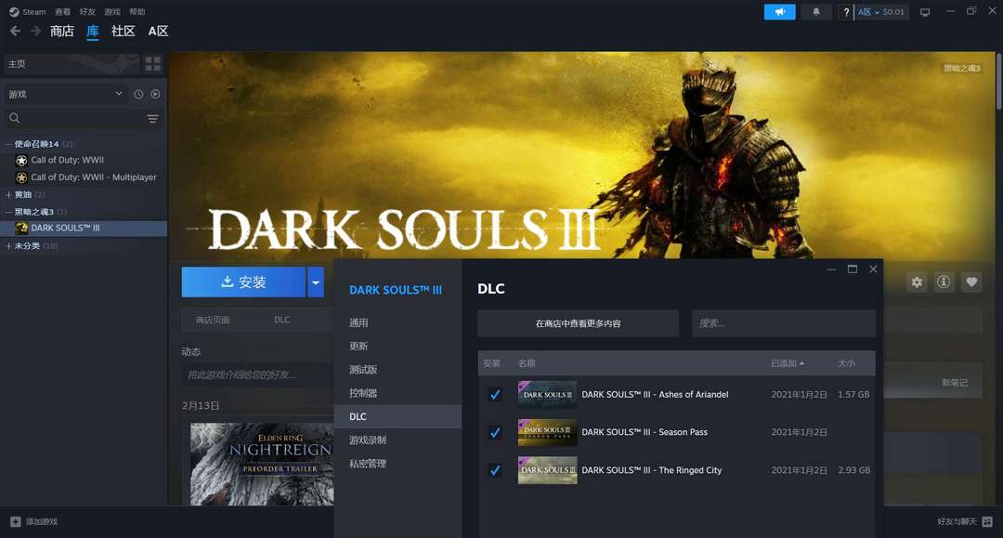
Task: Open the install button dropdown arrow
Action: pyautogui.click(x=316, y=282)
